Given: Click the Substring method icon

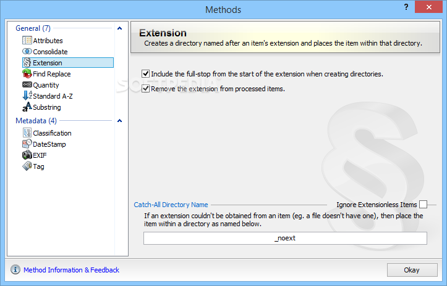Looking at the screenshot, I should [x=27, y=107].
